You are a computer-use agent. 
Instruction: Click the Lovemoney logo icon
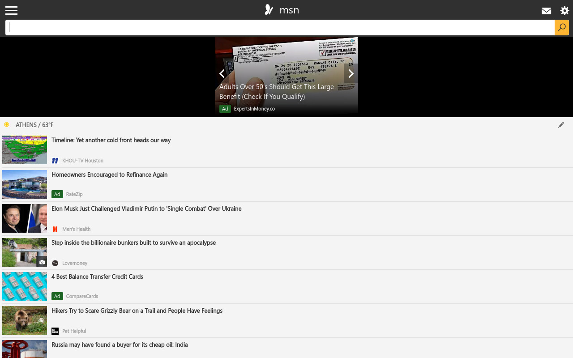(55, 263)
